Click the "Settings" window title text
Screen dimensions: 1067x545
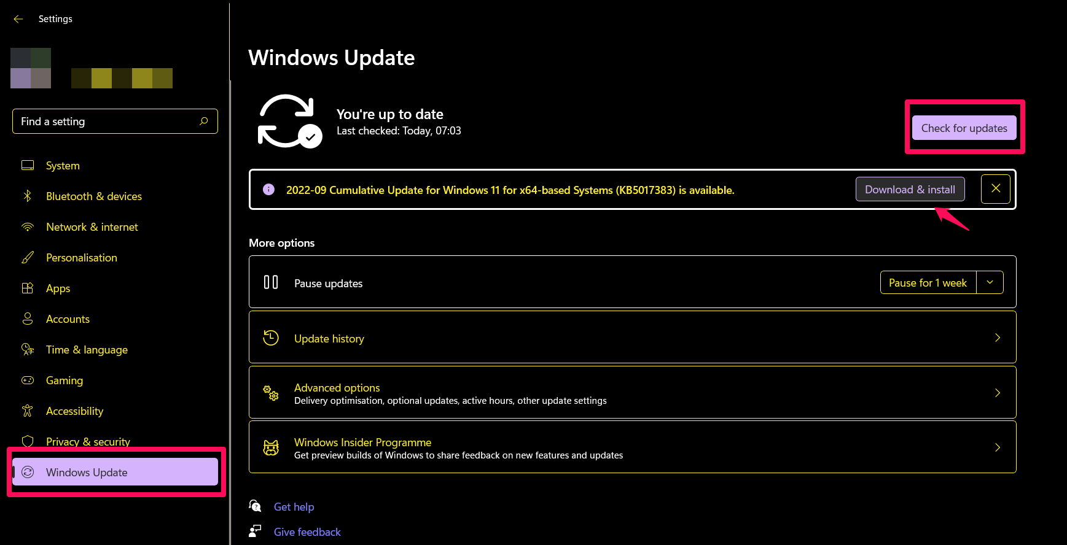point(55,19)
